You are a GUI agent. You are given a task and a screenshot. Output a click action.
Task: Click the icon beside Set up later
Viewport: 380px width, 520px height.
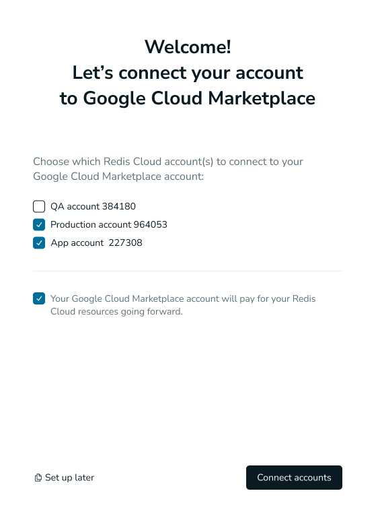(x=38, y=478)
